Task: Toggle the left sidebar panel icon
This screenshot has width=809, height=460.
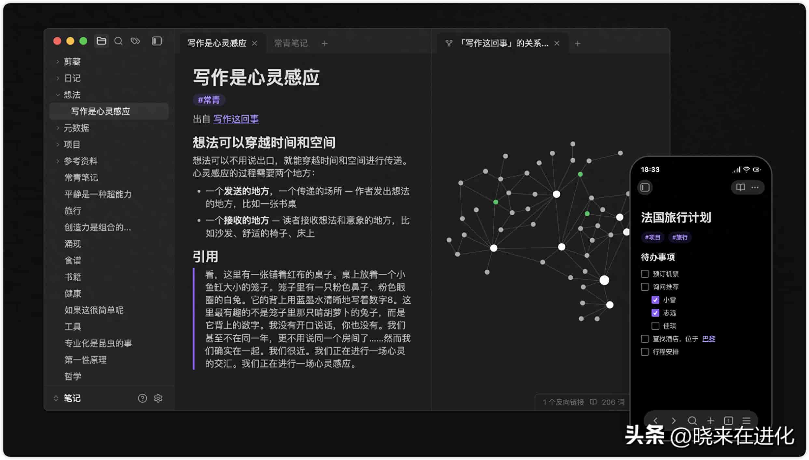Action: click(157, 41)
